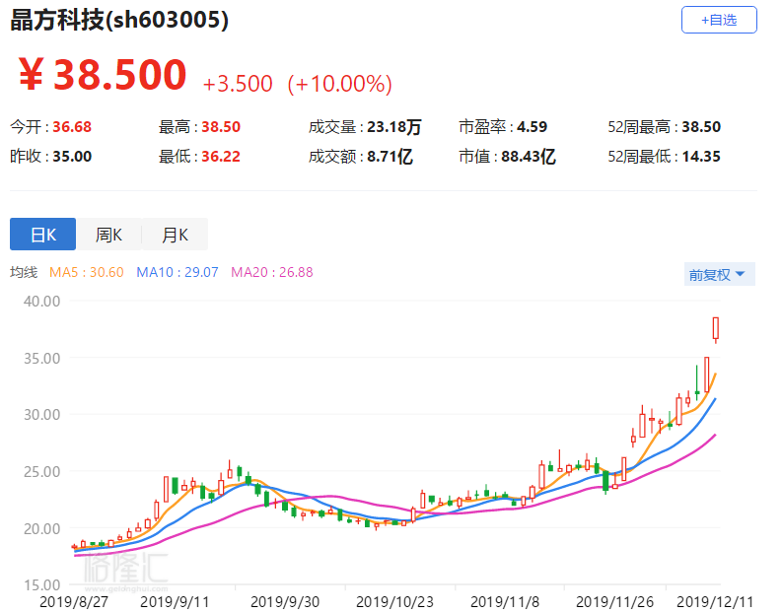Click the 市盈率 value 4.59
Viewport: 782px width, 614px height.
(532, 126)
